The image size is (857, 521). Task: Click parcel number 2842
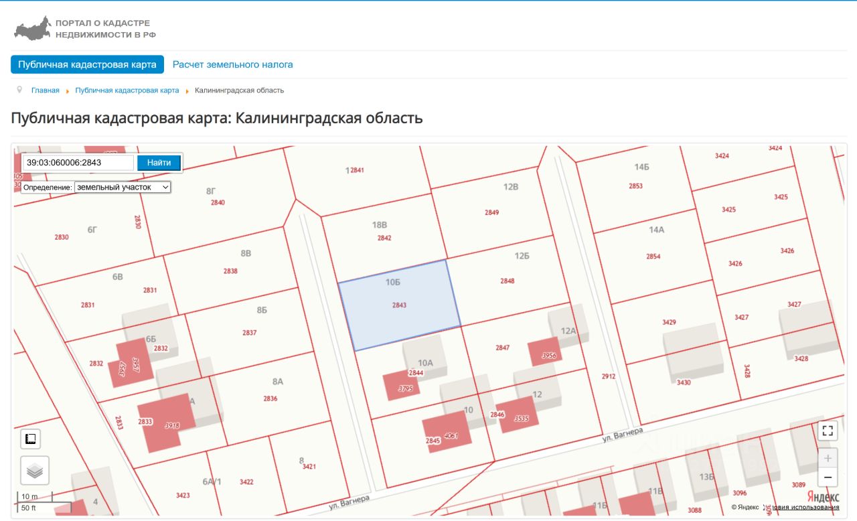pyautogui.click(x=384, y=238)
